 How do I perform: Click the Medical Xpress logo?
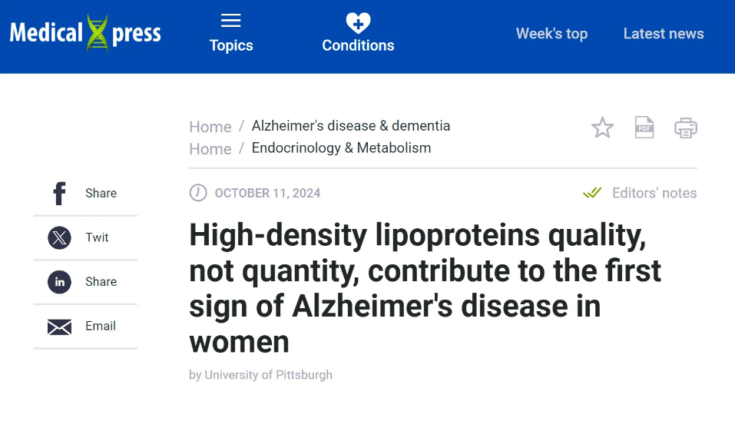point(85,33)
